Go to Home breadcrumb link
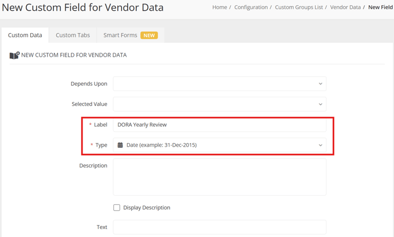This screenshot has width=394, height=237. (219, 7)
